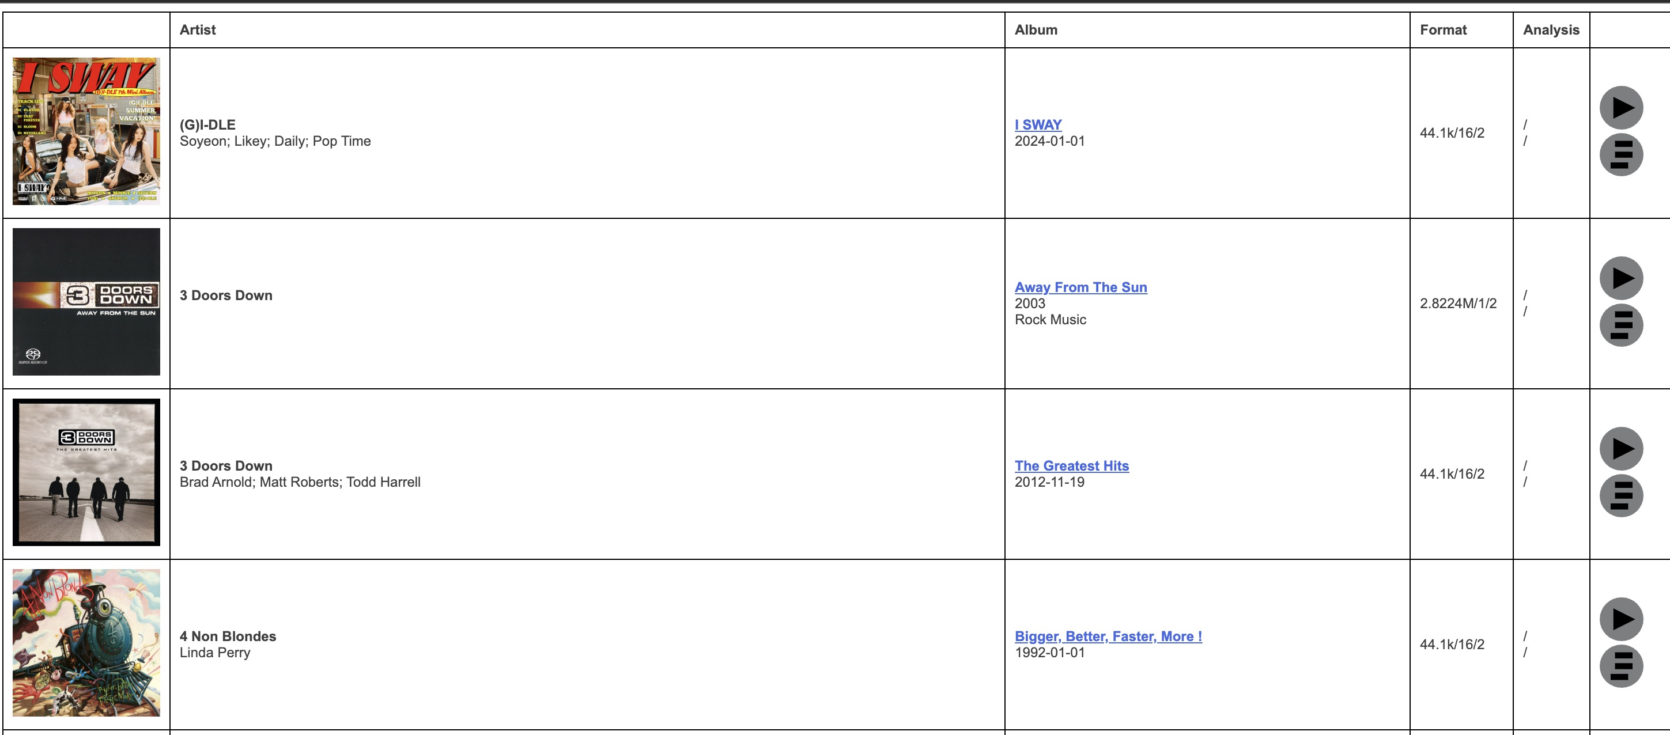Play Bigger, Better, Faster, More album
This screenshot has width=1670, height=735.
point(1620,619)
